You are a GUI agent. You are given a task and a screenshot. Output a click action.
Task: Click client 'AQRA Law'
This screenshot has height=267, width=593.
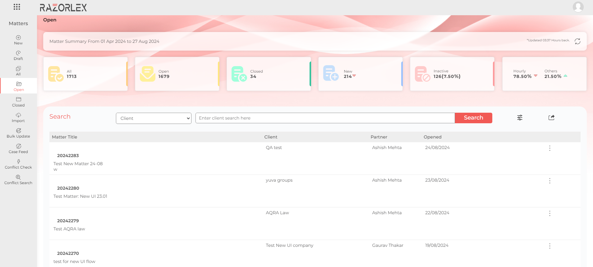pos(277,213)
